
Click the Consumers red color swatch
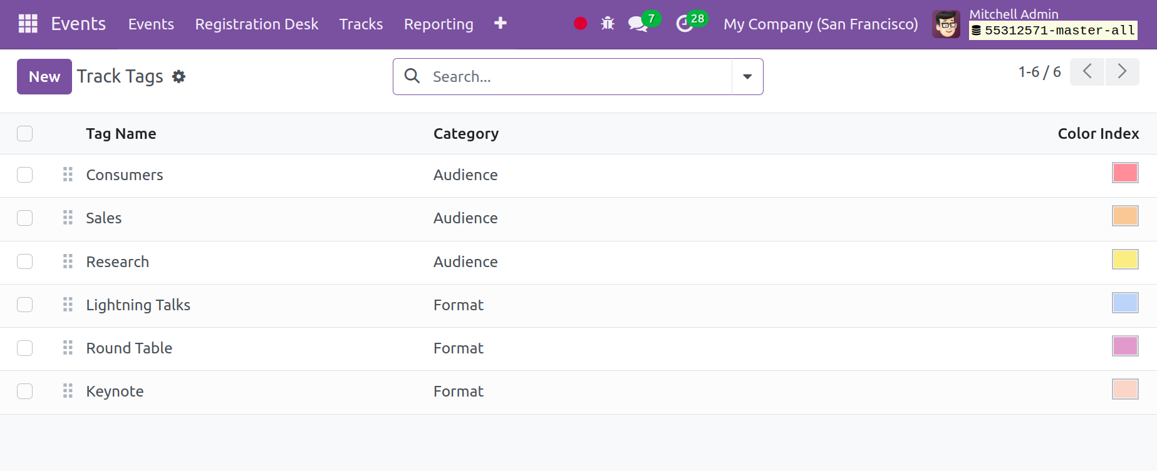point(1125,173)
